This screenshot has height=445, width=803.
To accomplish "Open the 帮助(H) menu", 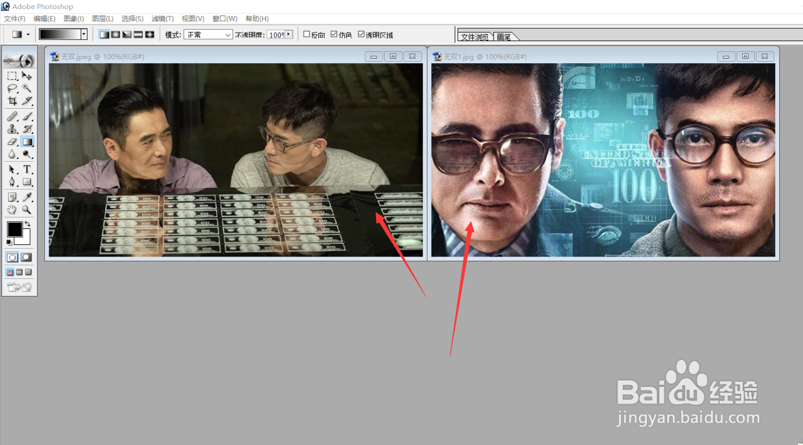I will point(257,19).
